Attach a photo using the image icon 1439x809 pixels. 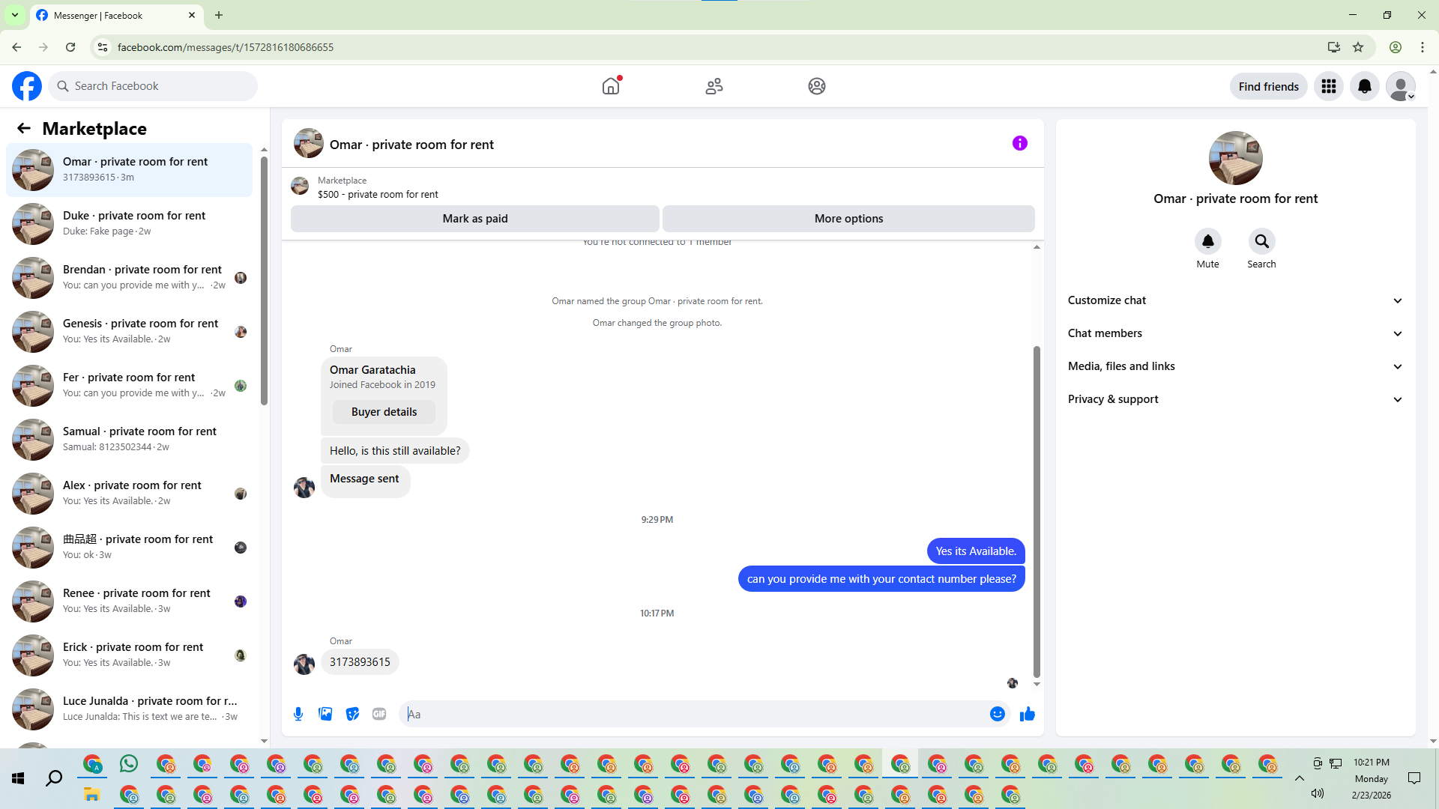pyautogui.click(x=325, y=714)
